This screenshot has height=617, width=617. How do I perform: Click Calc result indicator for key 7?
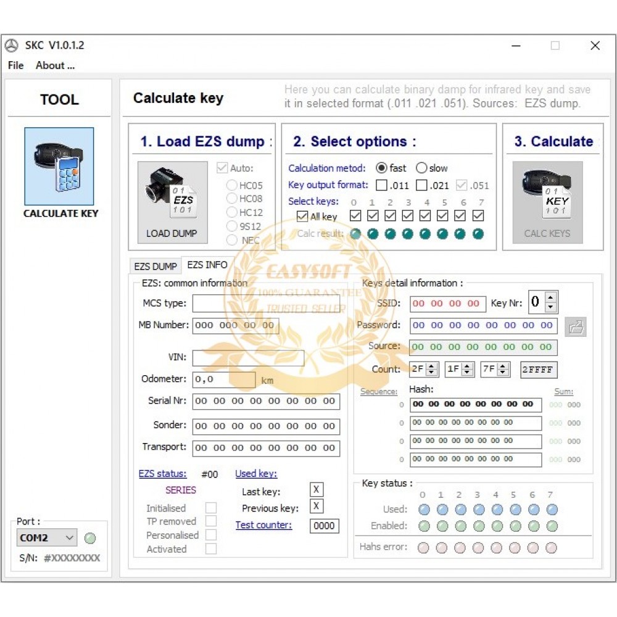pos(478,234)
